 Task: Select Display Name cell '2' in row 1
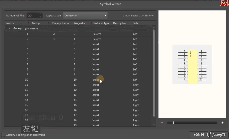pyautogui.click(x=54, y=34)
